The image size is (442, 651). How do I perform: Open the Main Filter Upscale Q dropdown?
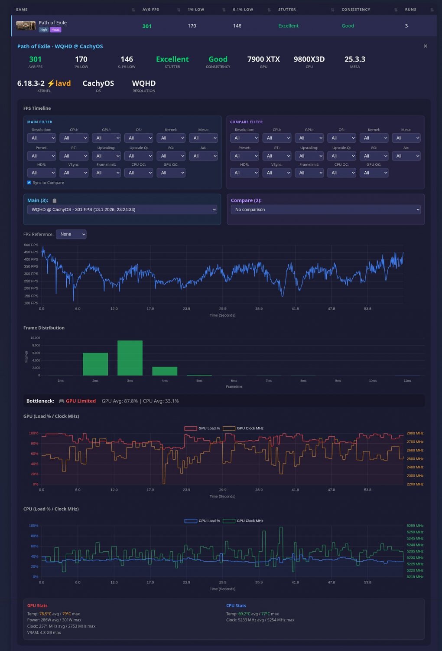(139, 156)
